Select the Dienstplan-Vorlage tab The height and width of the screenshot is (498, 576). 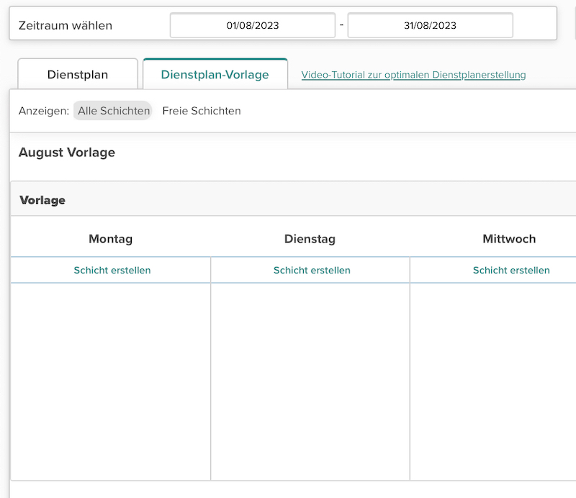pos(215,74)
